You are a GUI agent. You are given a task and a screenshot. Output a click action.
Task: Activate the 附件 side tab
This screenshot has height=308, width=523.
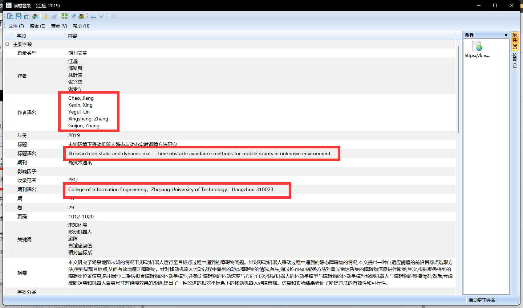tap(515, 41)
